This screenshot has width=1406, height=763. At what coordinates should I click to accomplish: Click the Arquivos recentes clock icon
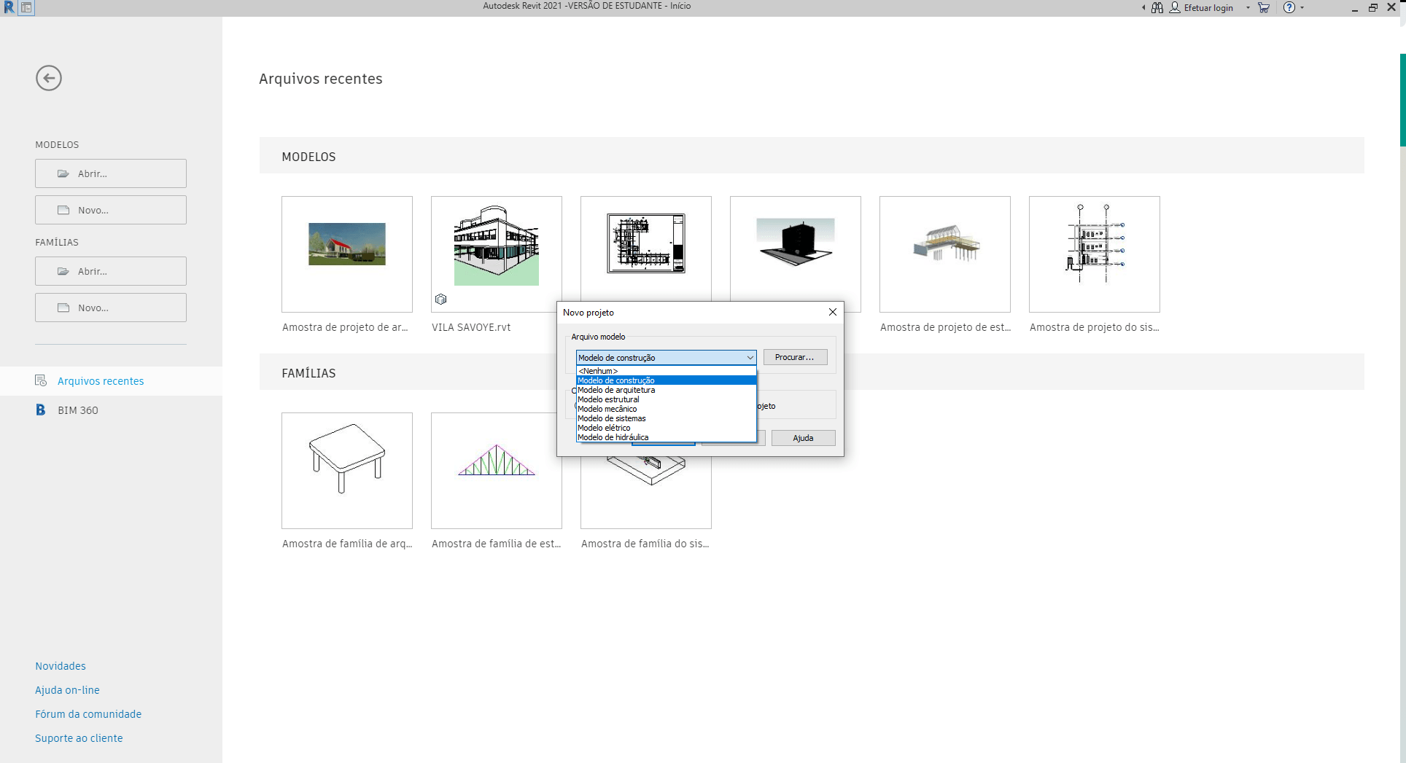41,380
